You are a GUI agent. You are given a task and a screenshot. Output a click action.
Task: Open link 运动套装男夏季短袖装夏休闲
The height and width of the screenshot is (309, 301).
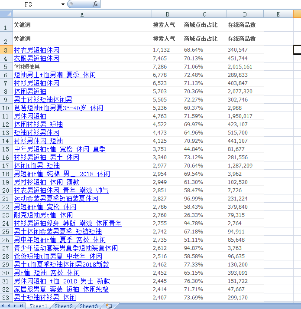click(x=56, y=199)
